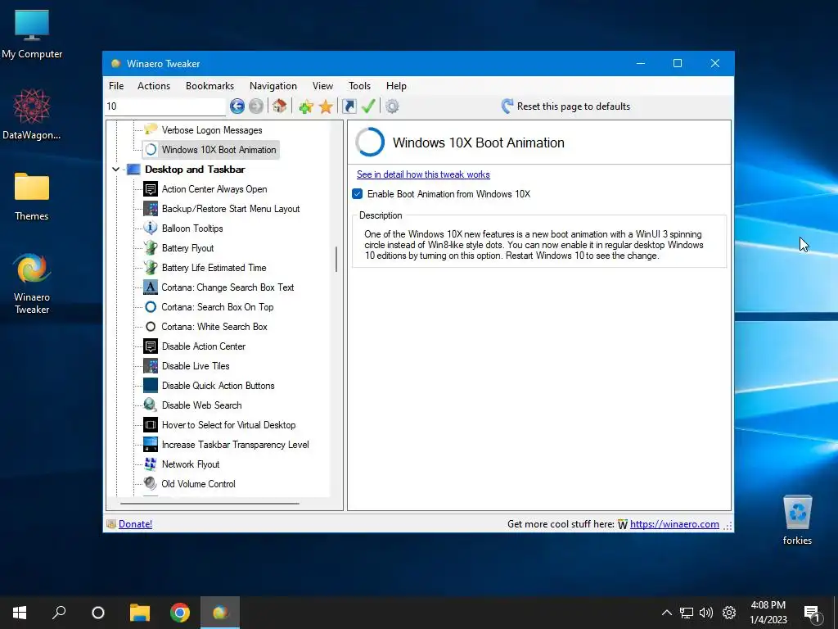Open the https://winaero.com link

click(x=674, y=524)
